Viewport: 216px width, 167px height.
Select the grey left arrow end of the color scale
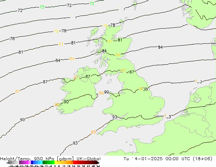(x=8, y=163)
